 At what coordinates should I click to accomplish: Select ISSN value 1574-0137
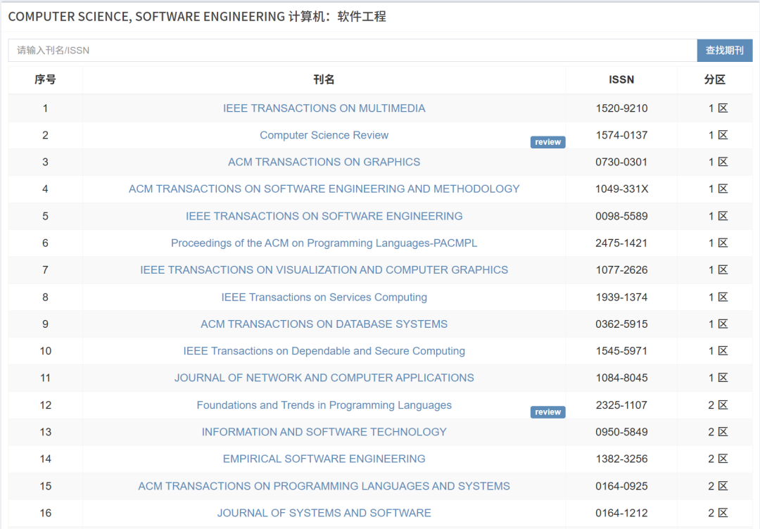pos(621,135)
